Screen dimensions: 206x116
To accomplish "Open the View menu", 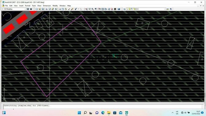I will tap(16, 6).
